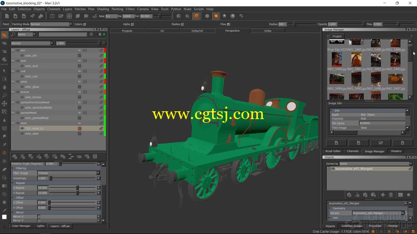Click the clear search icon in Layers panel
417x234 pixels.
(91, 34)
